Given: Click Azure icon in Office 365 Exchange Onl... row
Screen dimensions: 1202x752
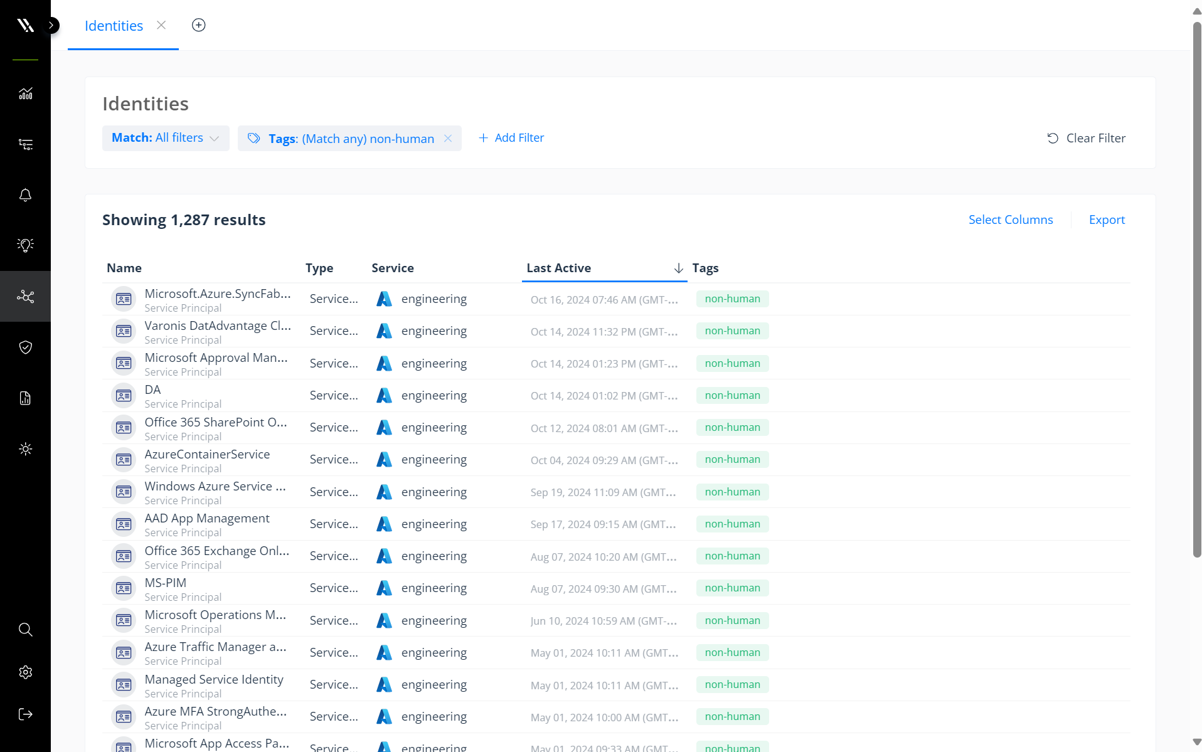Looking at the screenshot, I should pyautogui.click(x=384, y=556).
